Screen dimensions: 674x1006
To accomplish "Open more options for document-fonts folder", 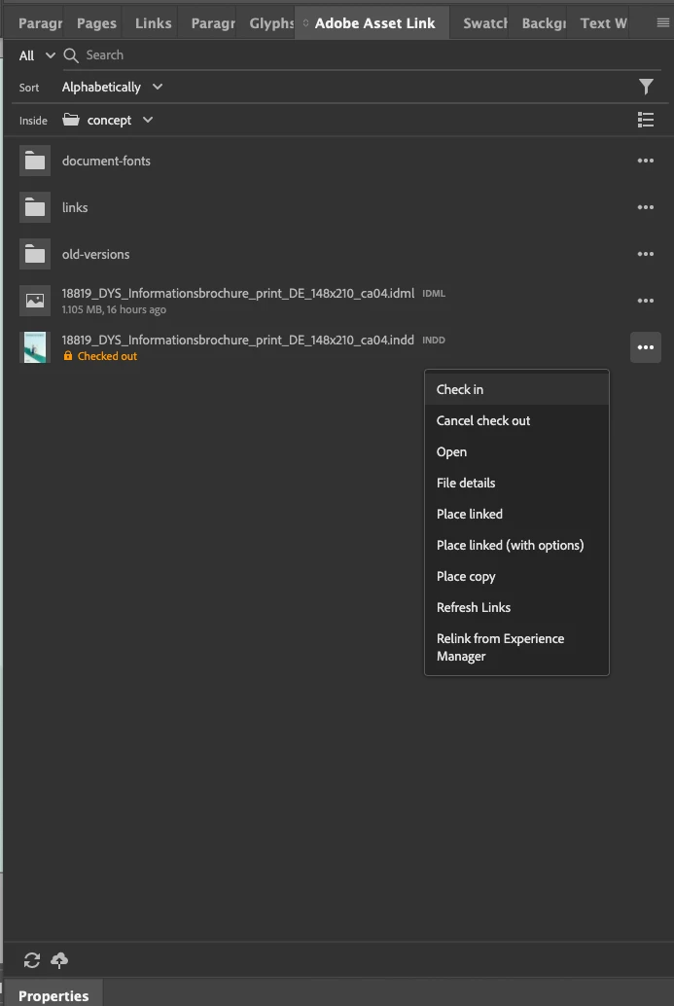I will 646,162.
